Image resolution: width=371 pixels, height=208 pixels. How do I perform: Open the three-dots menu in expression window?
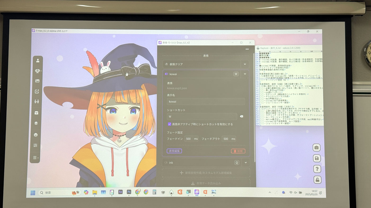pyautogui.click(x=247, y=49)
